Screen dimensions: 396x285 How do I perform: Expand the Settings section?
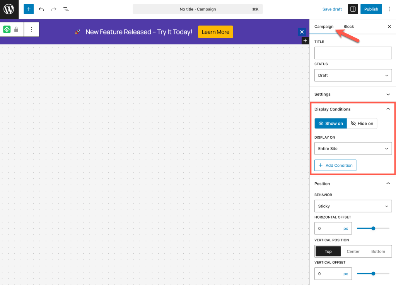(353, 94)
